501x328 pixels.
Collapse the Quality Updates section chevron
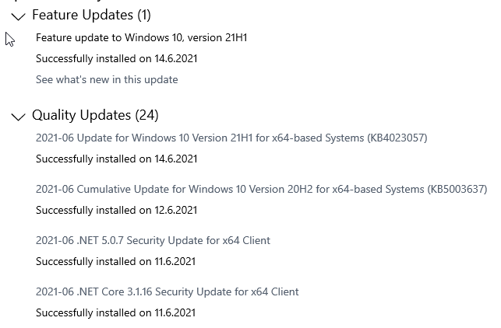tap(18, 117)
